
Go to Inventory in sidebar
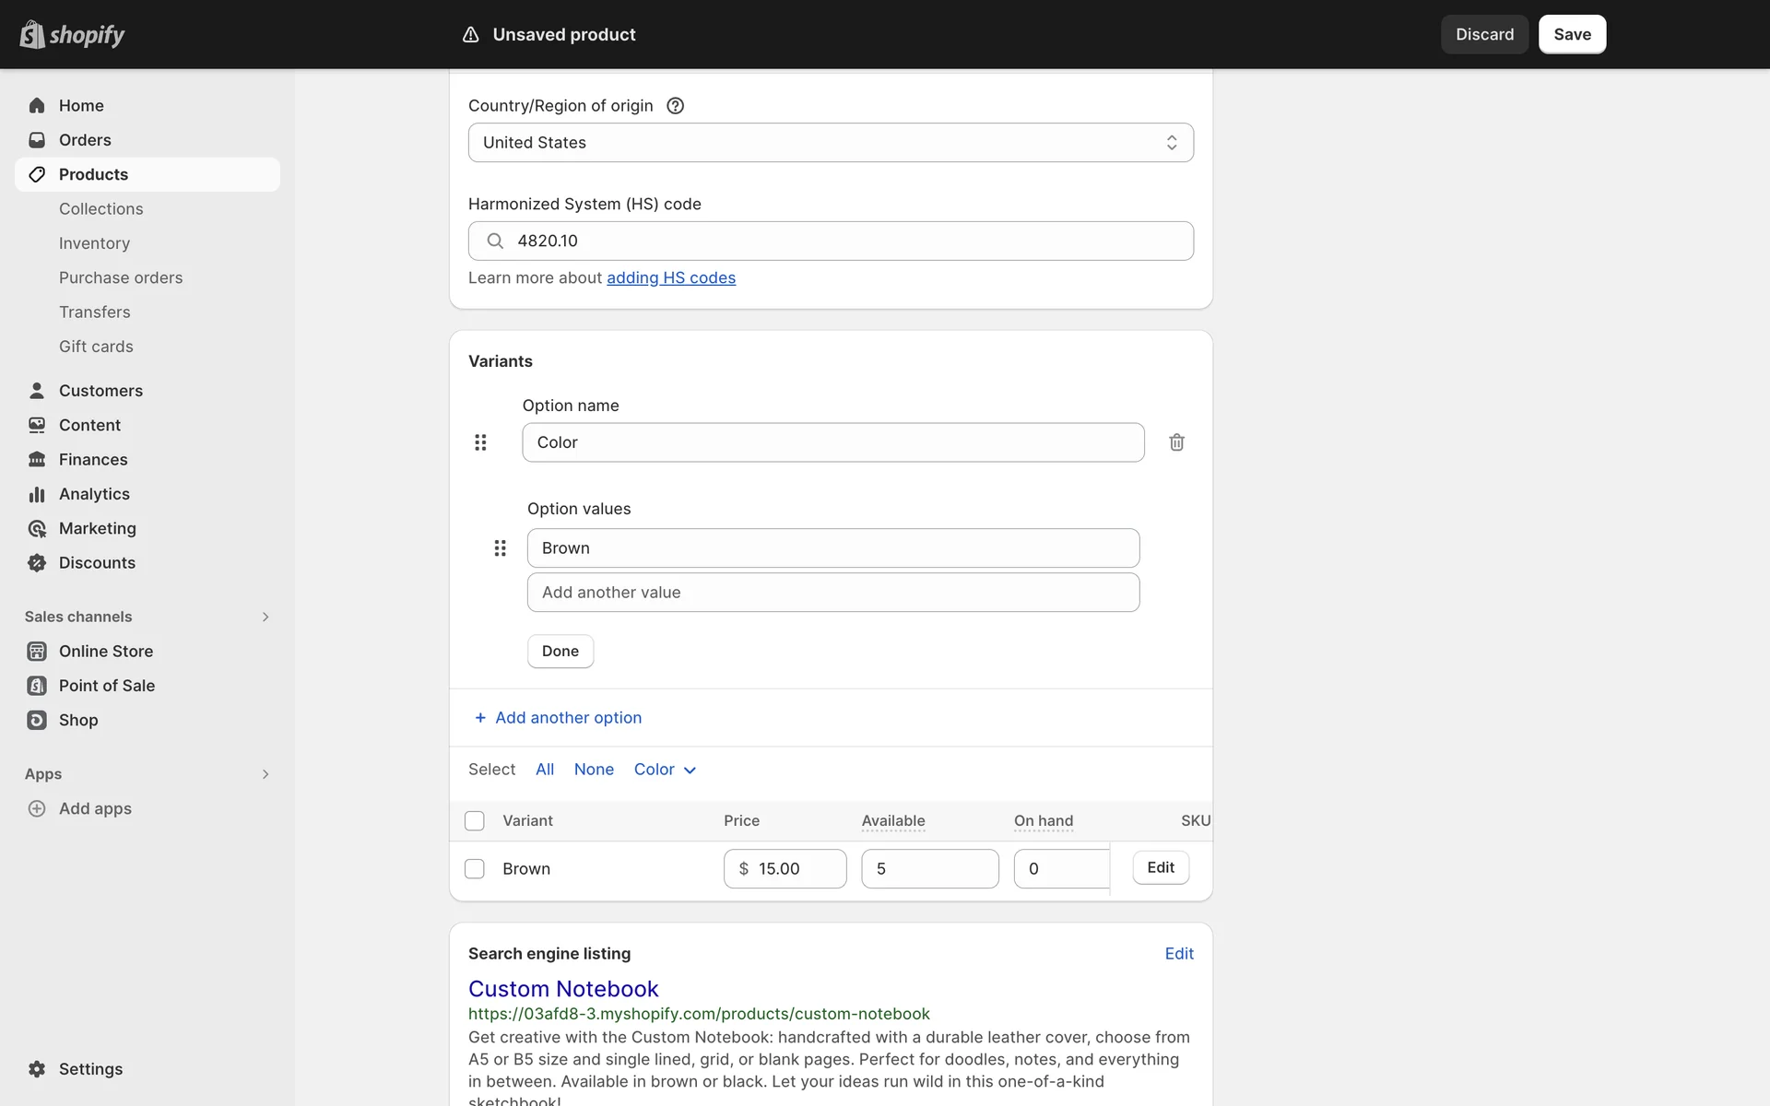tap(94, 243)
